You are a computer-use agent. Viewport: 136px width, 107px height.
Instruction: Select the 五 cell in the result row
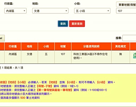tap(46, 57)
